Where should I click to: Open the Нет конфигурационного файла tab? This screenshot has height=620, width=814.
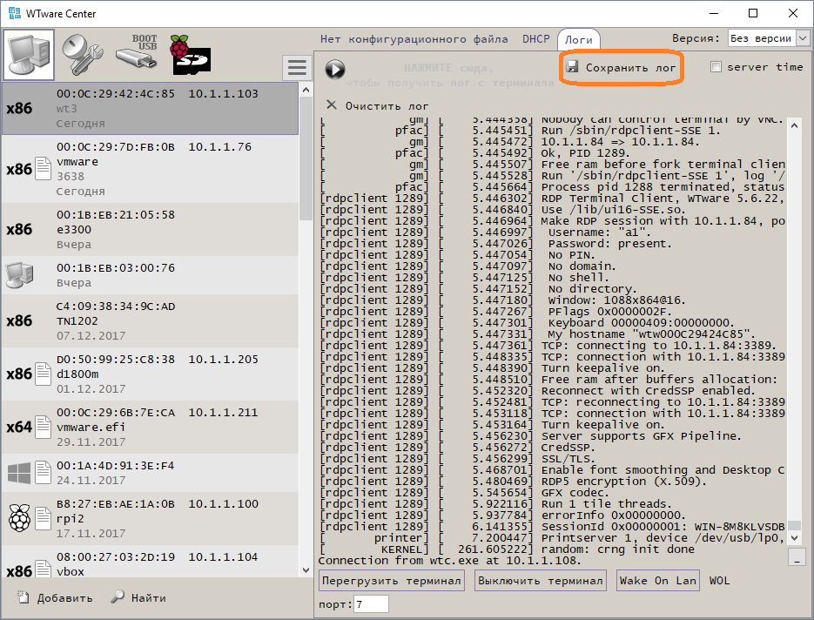(414, 39)
